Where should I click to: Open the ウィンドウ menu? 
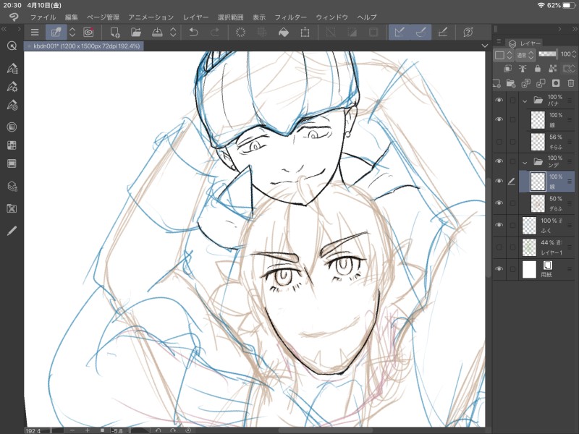(x=332, y=17)
